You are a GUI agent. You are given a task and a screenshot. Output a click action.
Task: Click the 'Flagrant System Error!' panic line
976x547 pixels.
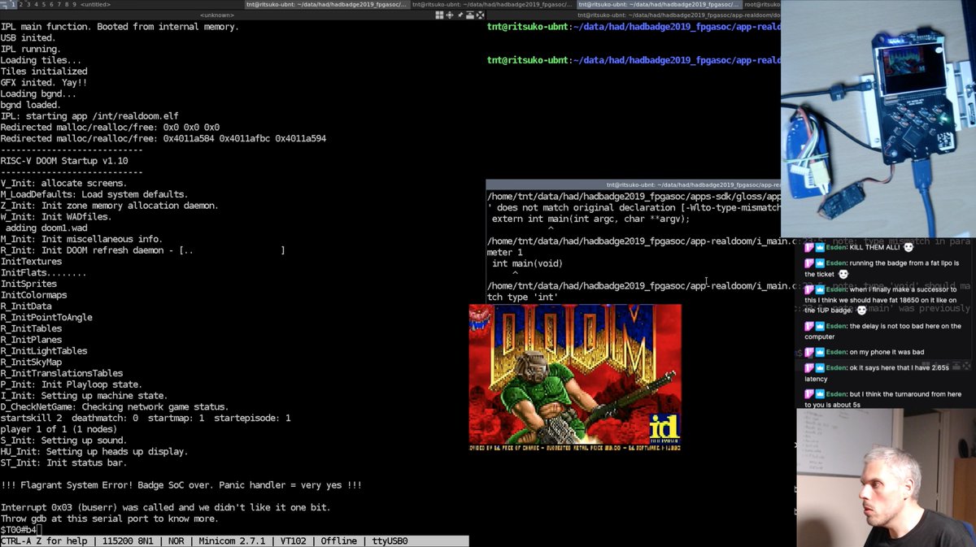pos(181,485)
